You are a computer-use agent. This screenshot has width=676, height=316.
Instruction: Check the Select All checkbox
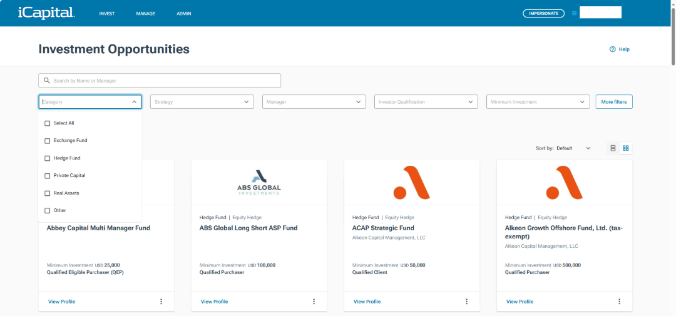(48, 123)
